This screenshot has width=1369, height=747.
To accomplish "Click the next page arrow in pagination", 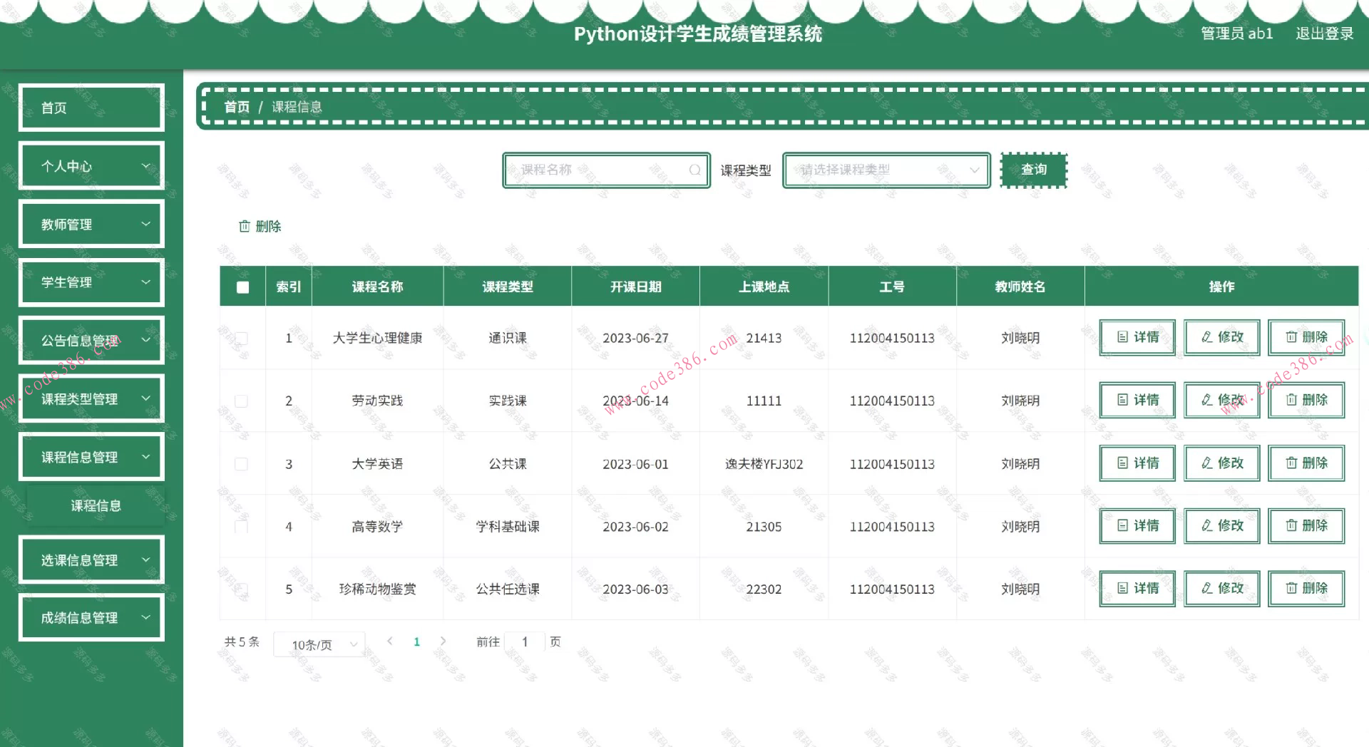I will click(x=443, y=642).
